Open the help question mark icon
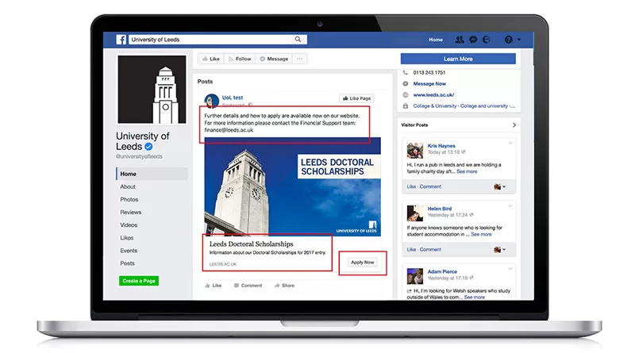The height and width of the screenshot is (353, 635). (508, 40)
